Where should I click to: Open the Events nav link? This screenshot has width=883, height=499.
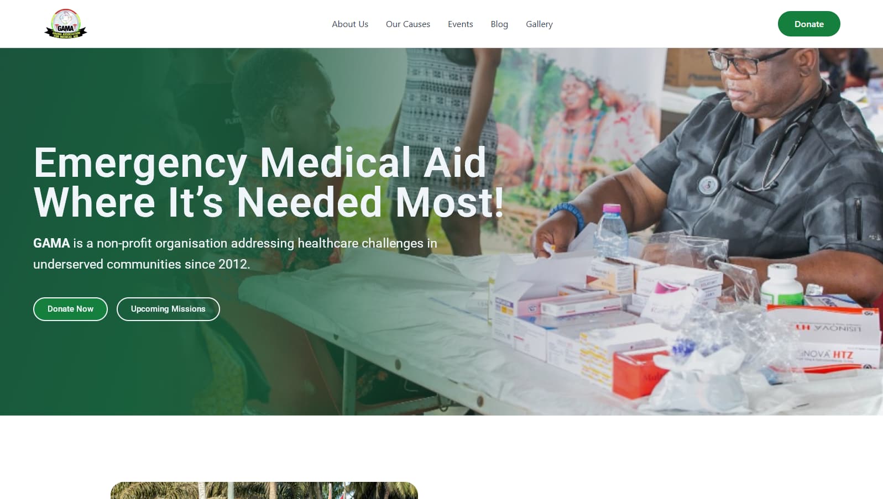(461, 24)
